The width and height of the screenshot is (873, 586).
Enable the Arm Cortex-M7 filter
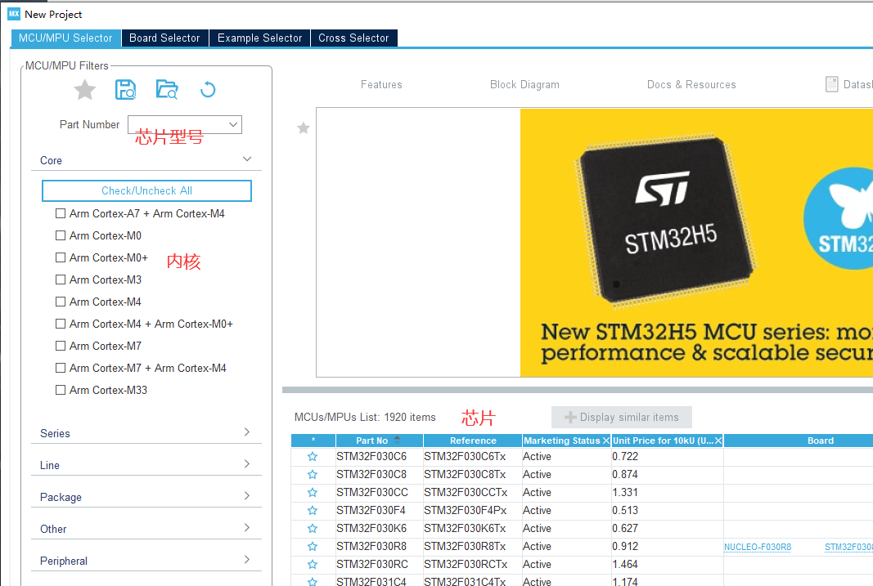point(61,346)
